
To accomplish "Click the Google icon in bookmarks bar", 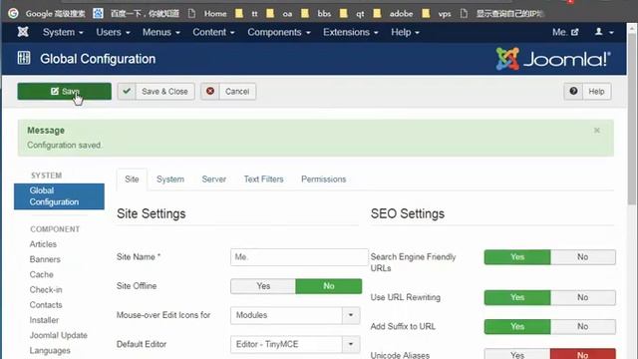I will (x=13, y=13).
